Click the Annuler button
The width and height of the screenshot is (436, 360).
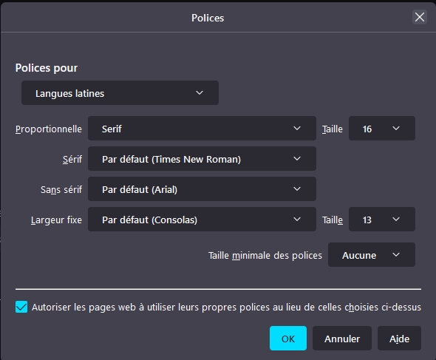[x=342, y=339]
